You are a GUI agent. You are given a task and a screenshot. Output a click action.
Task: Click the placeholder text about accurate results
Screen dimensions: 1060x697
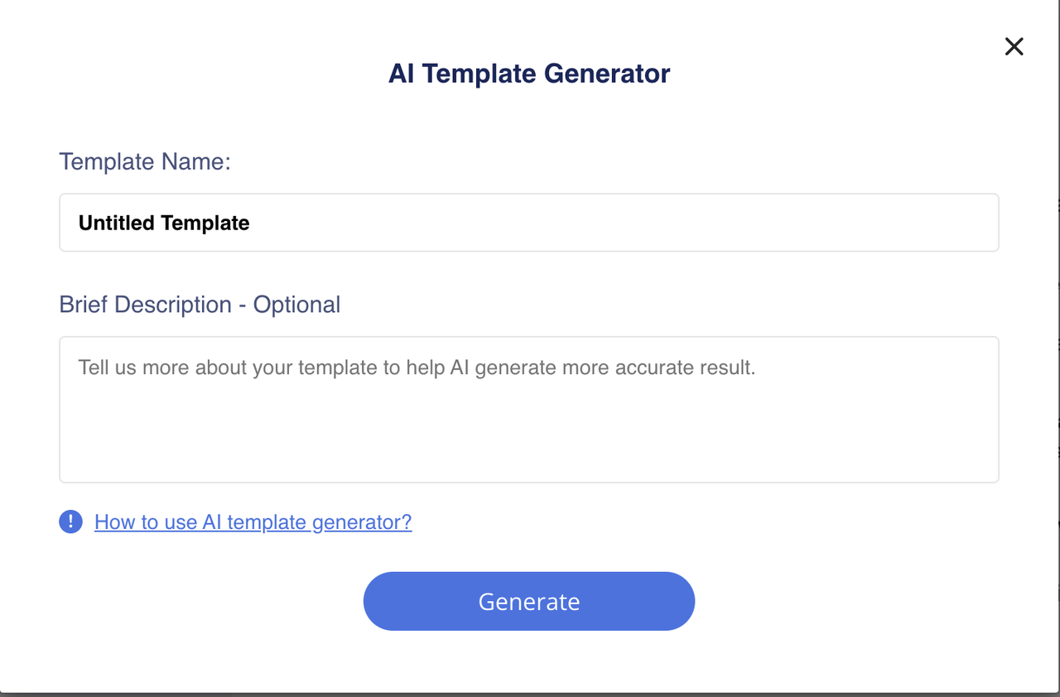tap(417, 368)
